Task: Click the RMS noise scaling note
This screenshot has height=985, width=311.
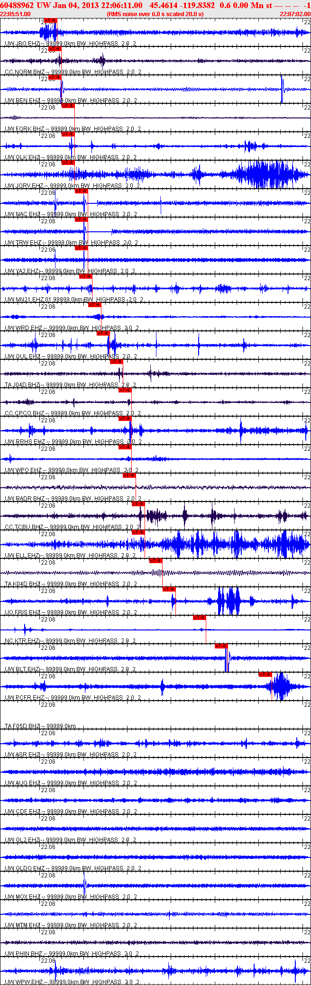Action: tap(155, 14)
